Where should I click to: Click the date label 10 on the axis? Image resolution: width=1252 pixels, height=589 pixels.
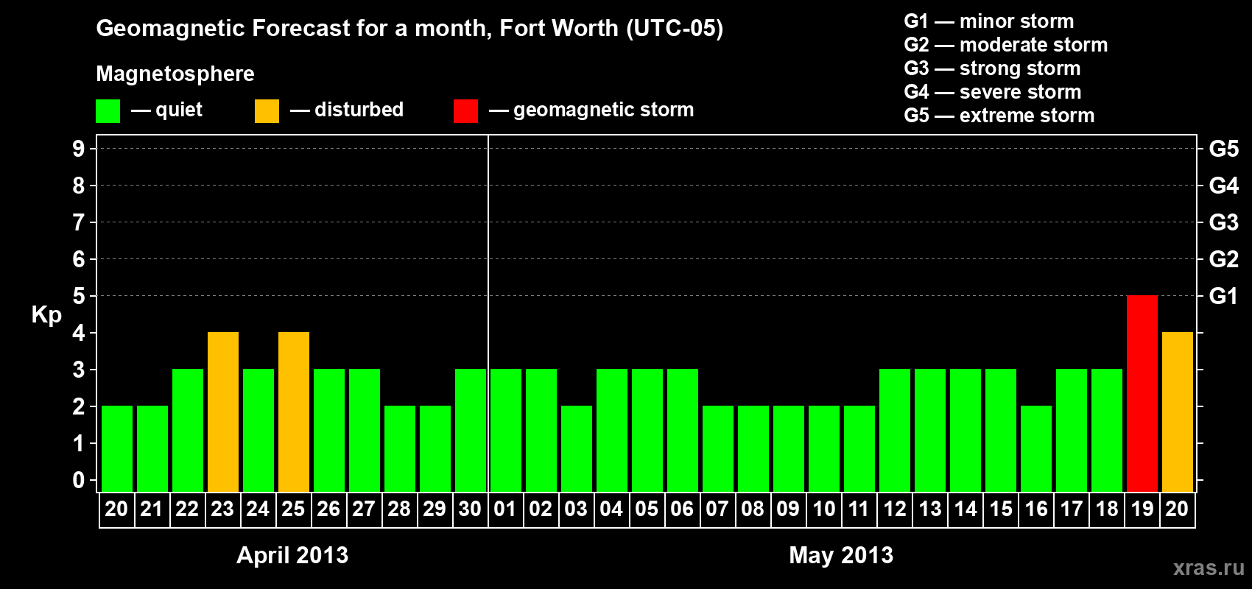tap(823, 509)
